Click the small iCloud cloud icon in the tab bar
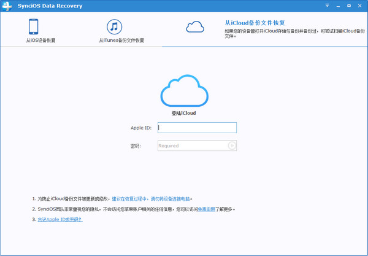Viewport: 368px width, 256px height. 195,26
